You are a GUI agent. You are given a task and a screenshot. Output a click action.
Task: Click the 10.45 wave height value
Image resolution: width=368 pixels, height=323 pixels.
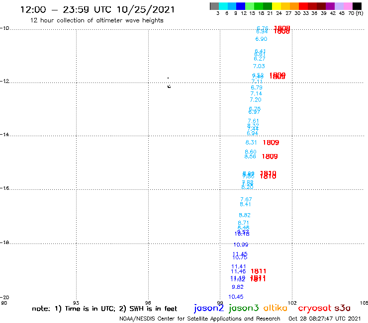236,297
